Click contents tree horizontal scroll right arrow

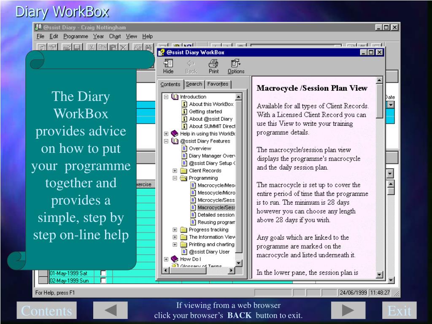click(x=232, y=270)
